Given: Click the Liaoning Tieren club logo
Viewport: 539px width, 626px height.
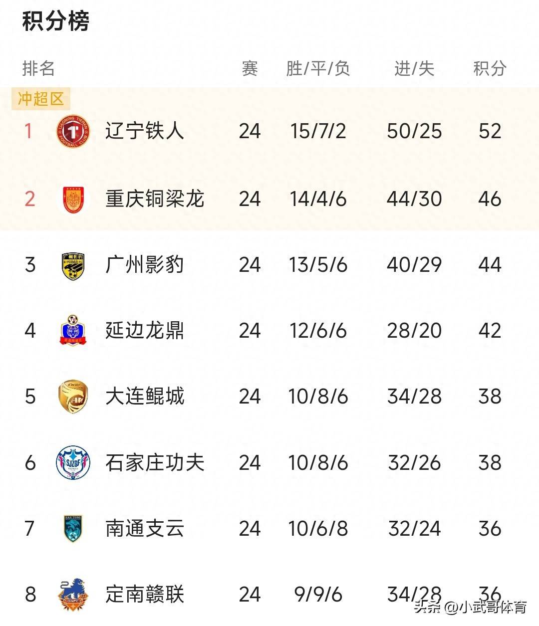Looking at the screenshot, I should (73, 132).
